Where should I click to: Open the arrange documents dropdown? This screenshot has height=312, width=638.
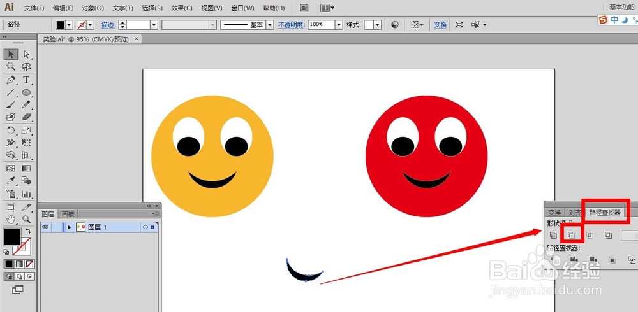[x=327, y=8]
